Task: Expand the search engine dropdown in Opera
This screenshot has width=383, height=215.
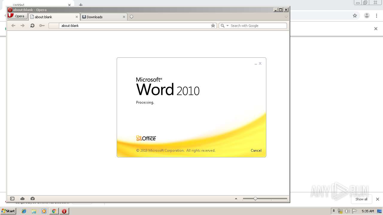Action: [227, 26]
